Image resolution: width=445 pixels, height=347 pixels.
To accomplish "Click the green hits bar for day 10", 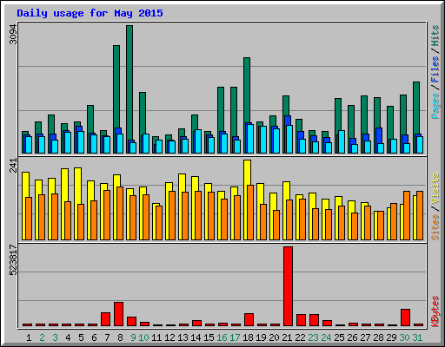I will point(143,113).
